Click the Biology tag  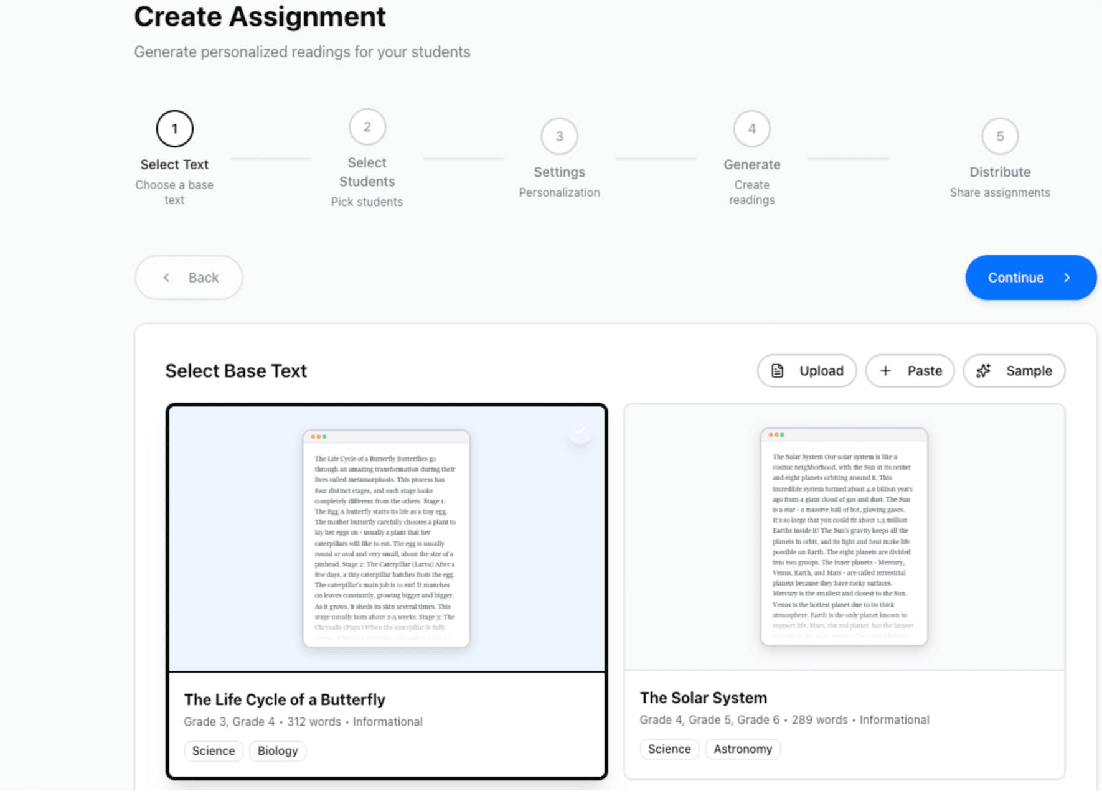pyautogui.click(x=278, y=751)
